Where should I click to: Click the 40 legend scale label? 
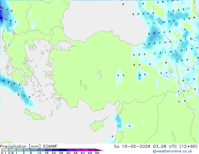83,153
